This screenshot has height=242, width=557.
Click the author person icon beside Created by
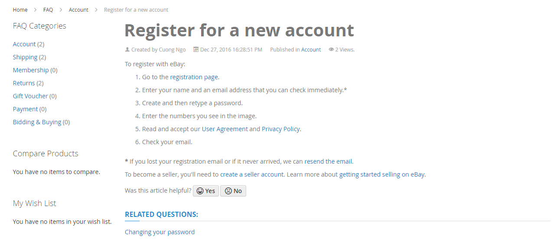pos(127,49)
